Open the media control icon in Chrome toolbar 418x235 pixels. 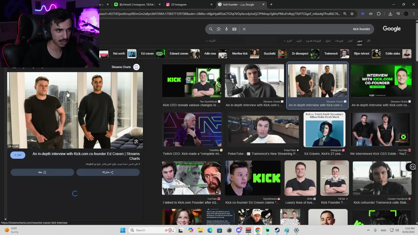[x=398, y=14]
